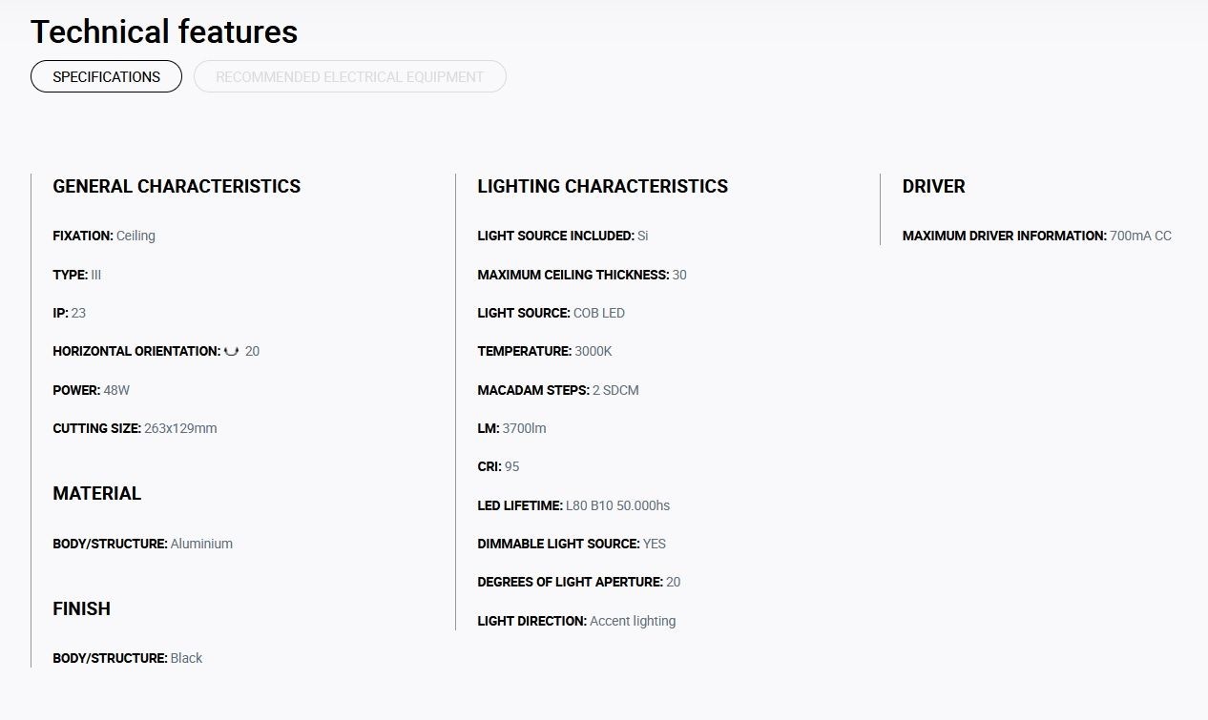1208x720 pixels.
Task: Click Dimmable Light Source YES entry
Action: (x=572, y=544)
